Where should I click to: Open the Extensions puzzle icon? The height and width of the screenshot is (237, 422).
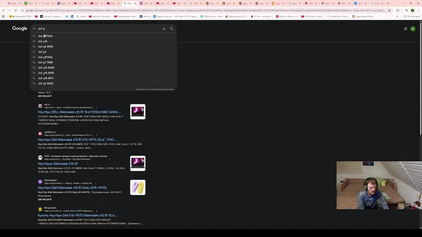coord(398,10)
